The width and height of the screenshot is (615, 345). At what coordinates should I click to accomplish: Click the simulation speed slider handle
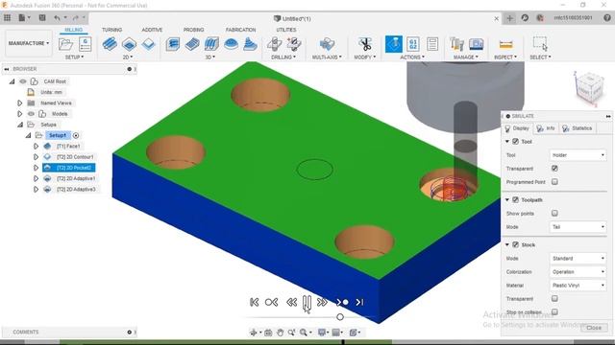[340, 317]
